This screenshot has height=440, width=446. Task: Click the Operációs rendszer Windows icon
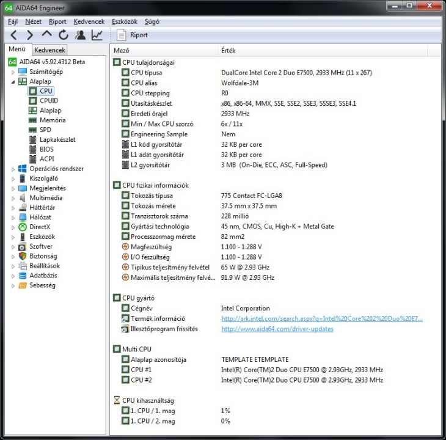(23, 169)
